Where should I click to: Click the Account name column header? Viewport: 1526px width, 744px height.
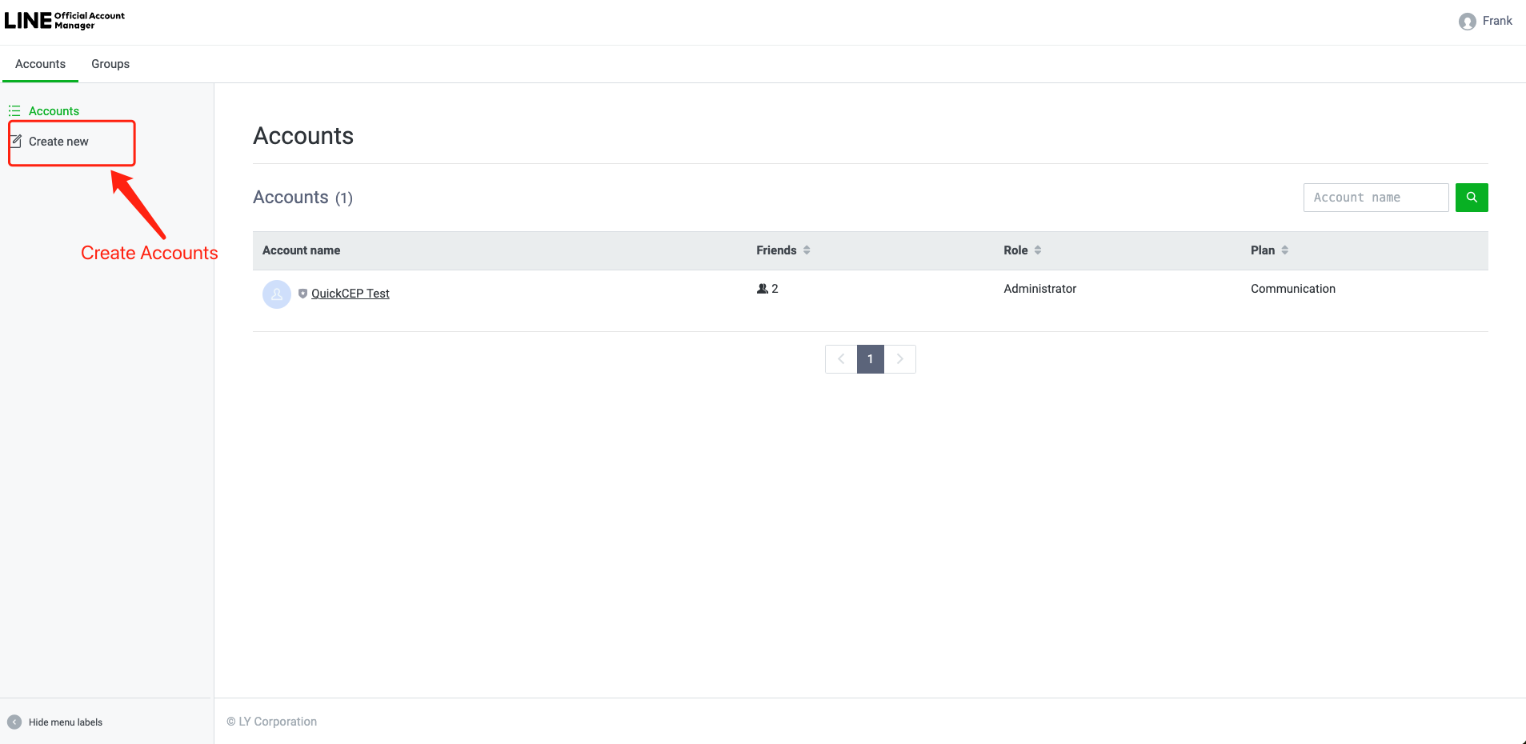pos(301,250)
